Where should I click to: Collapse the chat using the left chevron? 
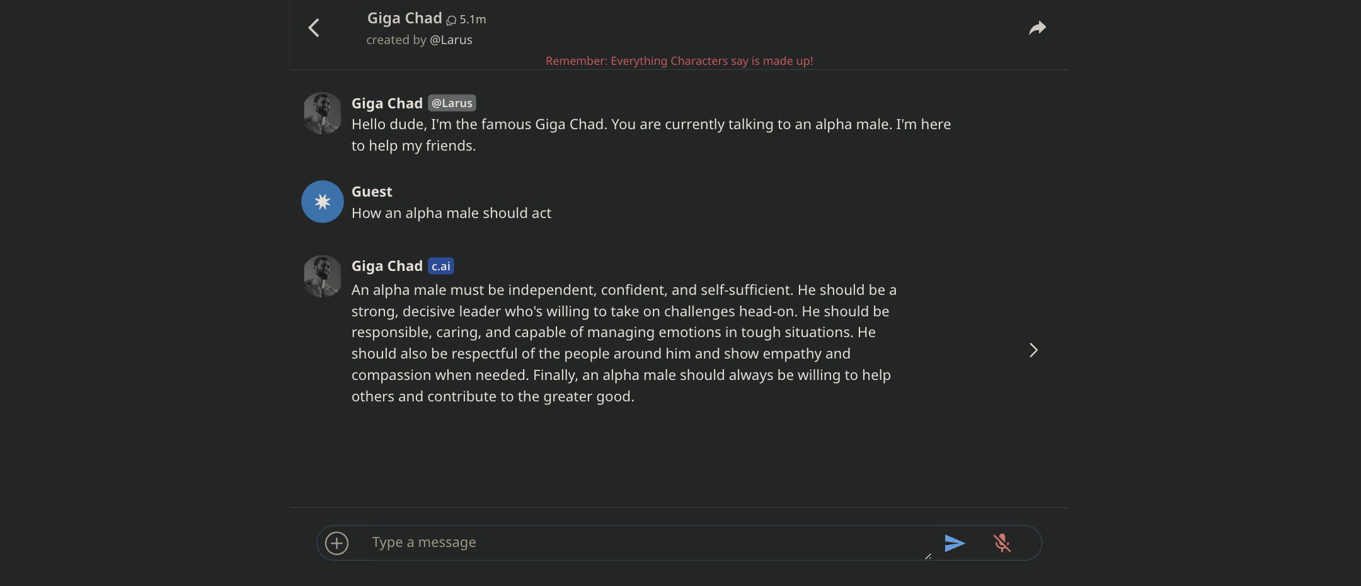coord(314,27)
